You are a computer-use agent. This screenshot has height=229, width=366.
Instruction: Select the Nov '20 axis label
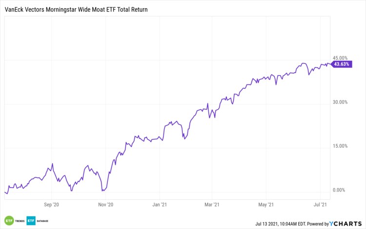click(106, 205)
